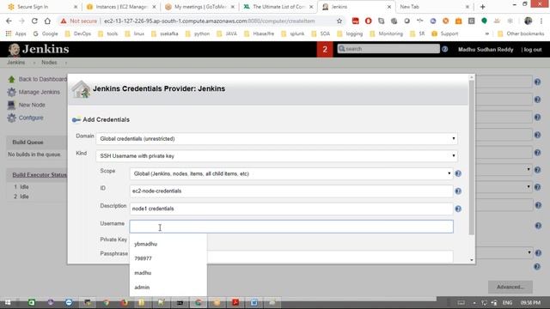
Task: Bookmark this page with star icon
Action: 339,21
